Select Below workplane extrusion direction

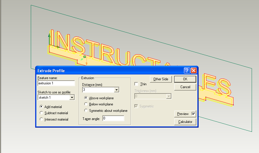pyautogui.click(x=86, y=104)
